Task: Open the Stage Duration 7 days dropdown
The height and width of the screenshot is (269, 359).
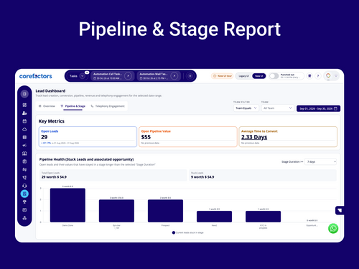Action: point(320,161)
